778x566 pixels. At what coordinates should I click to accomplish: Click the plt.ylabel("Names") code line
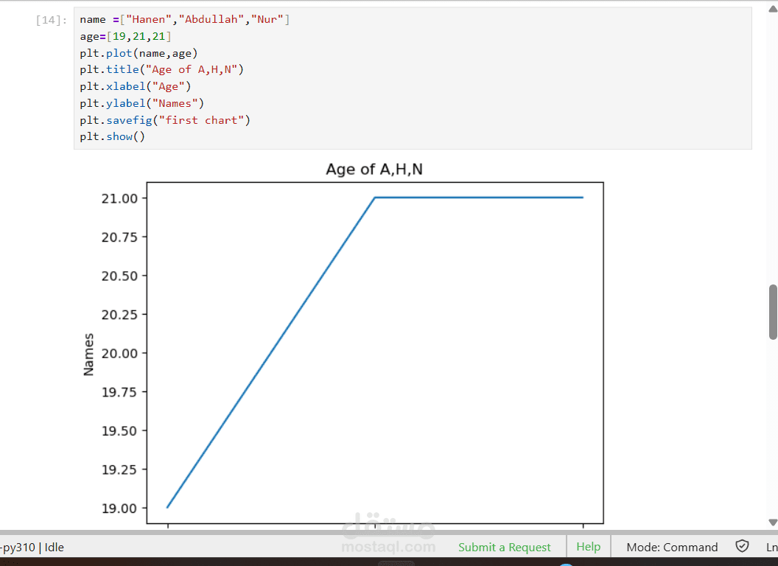click(x=142, y=103)
